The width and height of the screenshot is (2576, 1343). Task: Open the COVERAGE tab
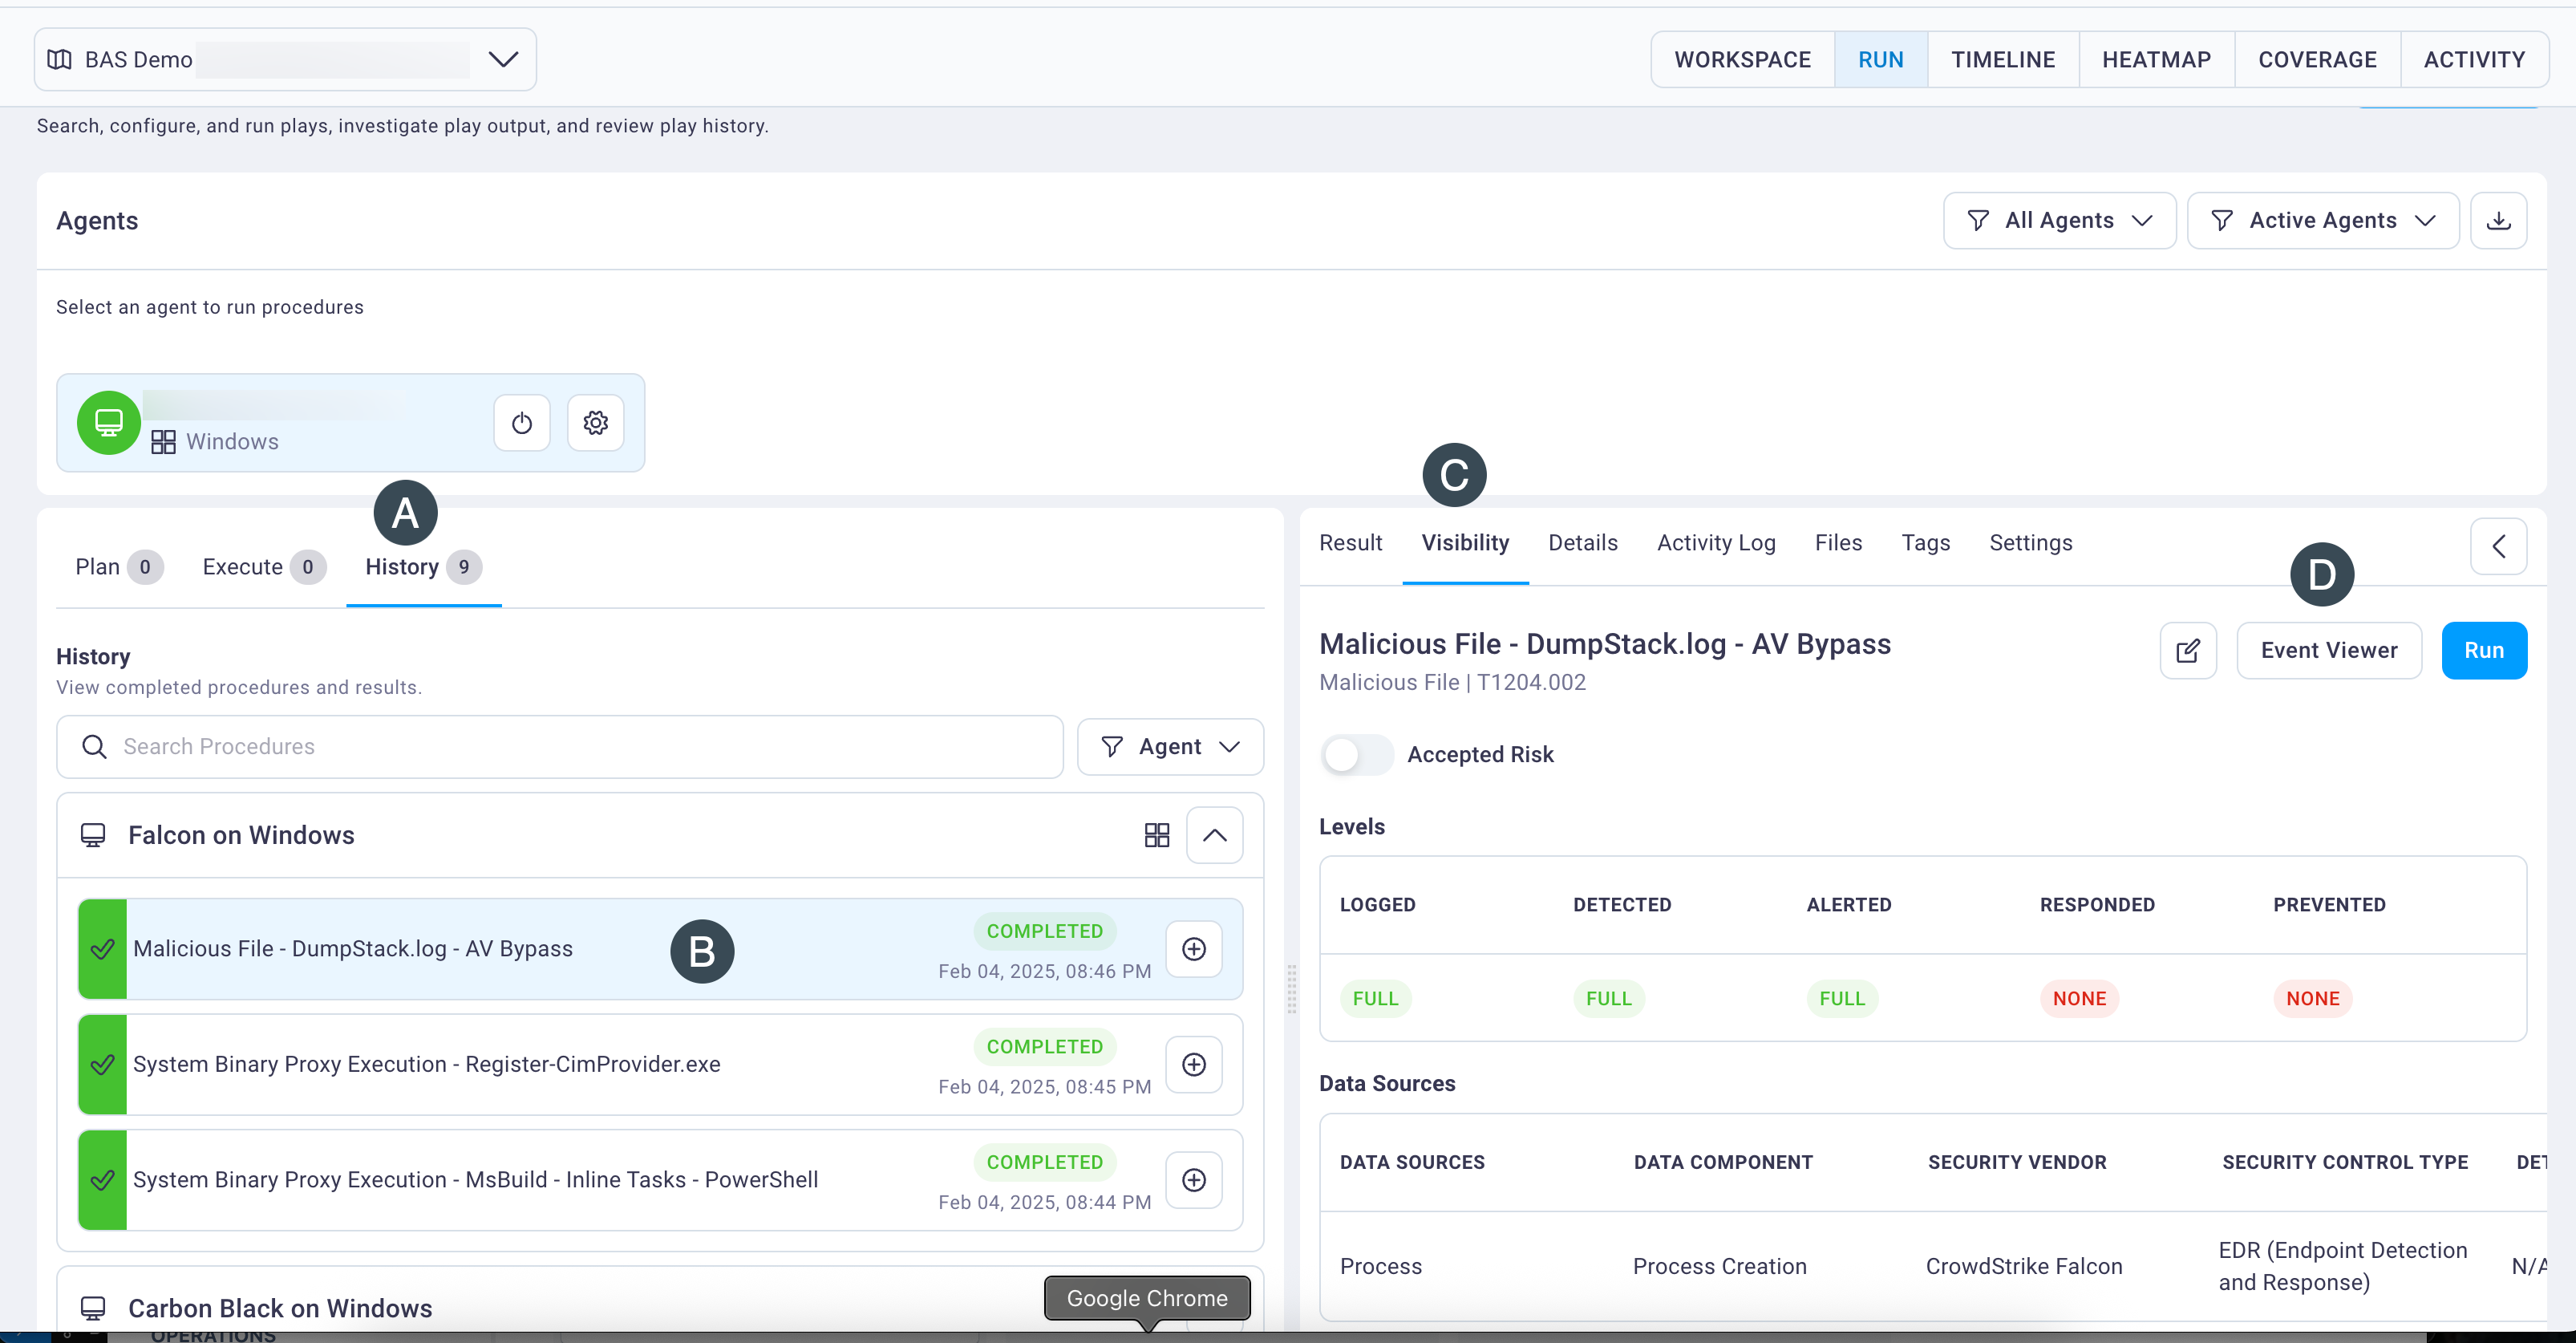pyautogui.click(x=2317, y=60)
